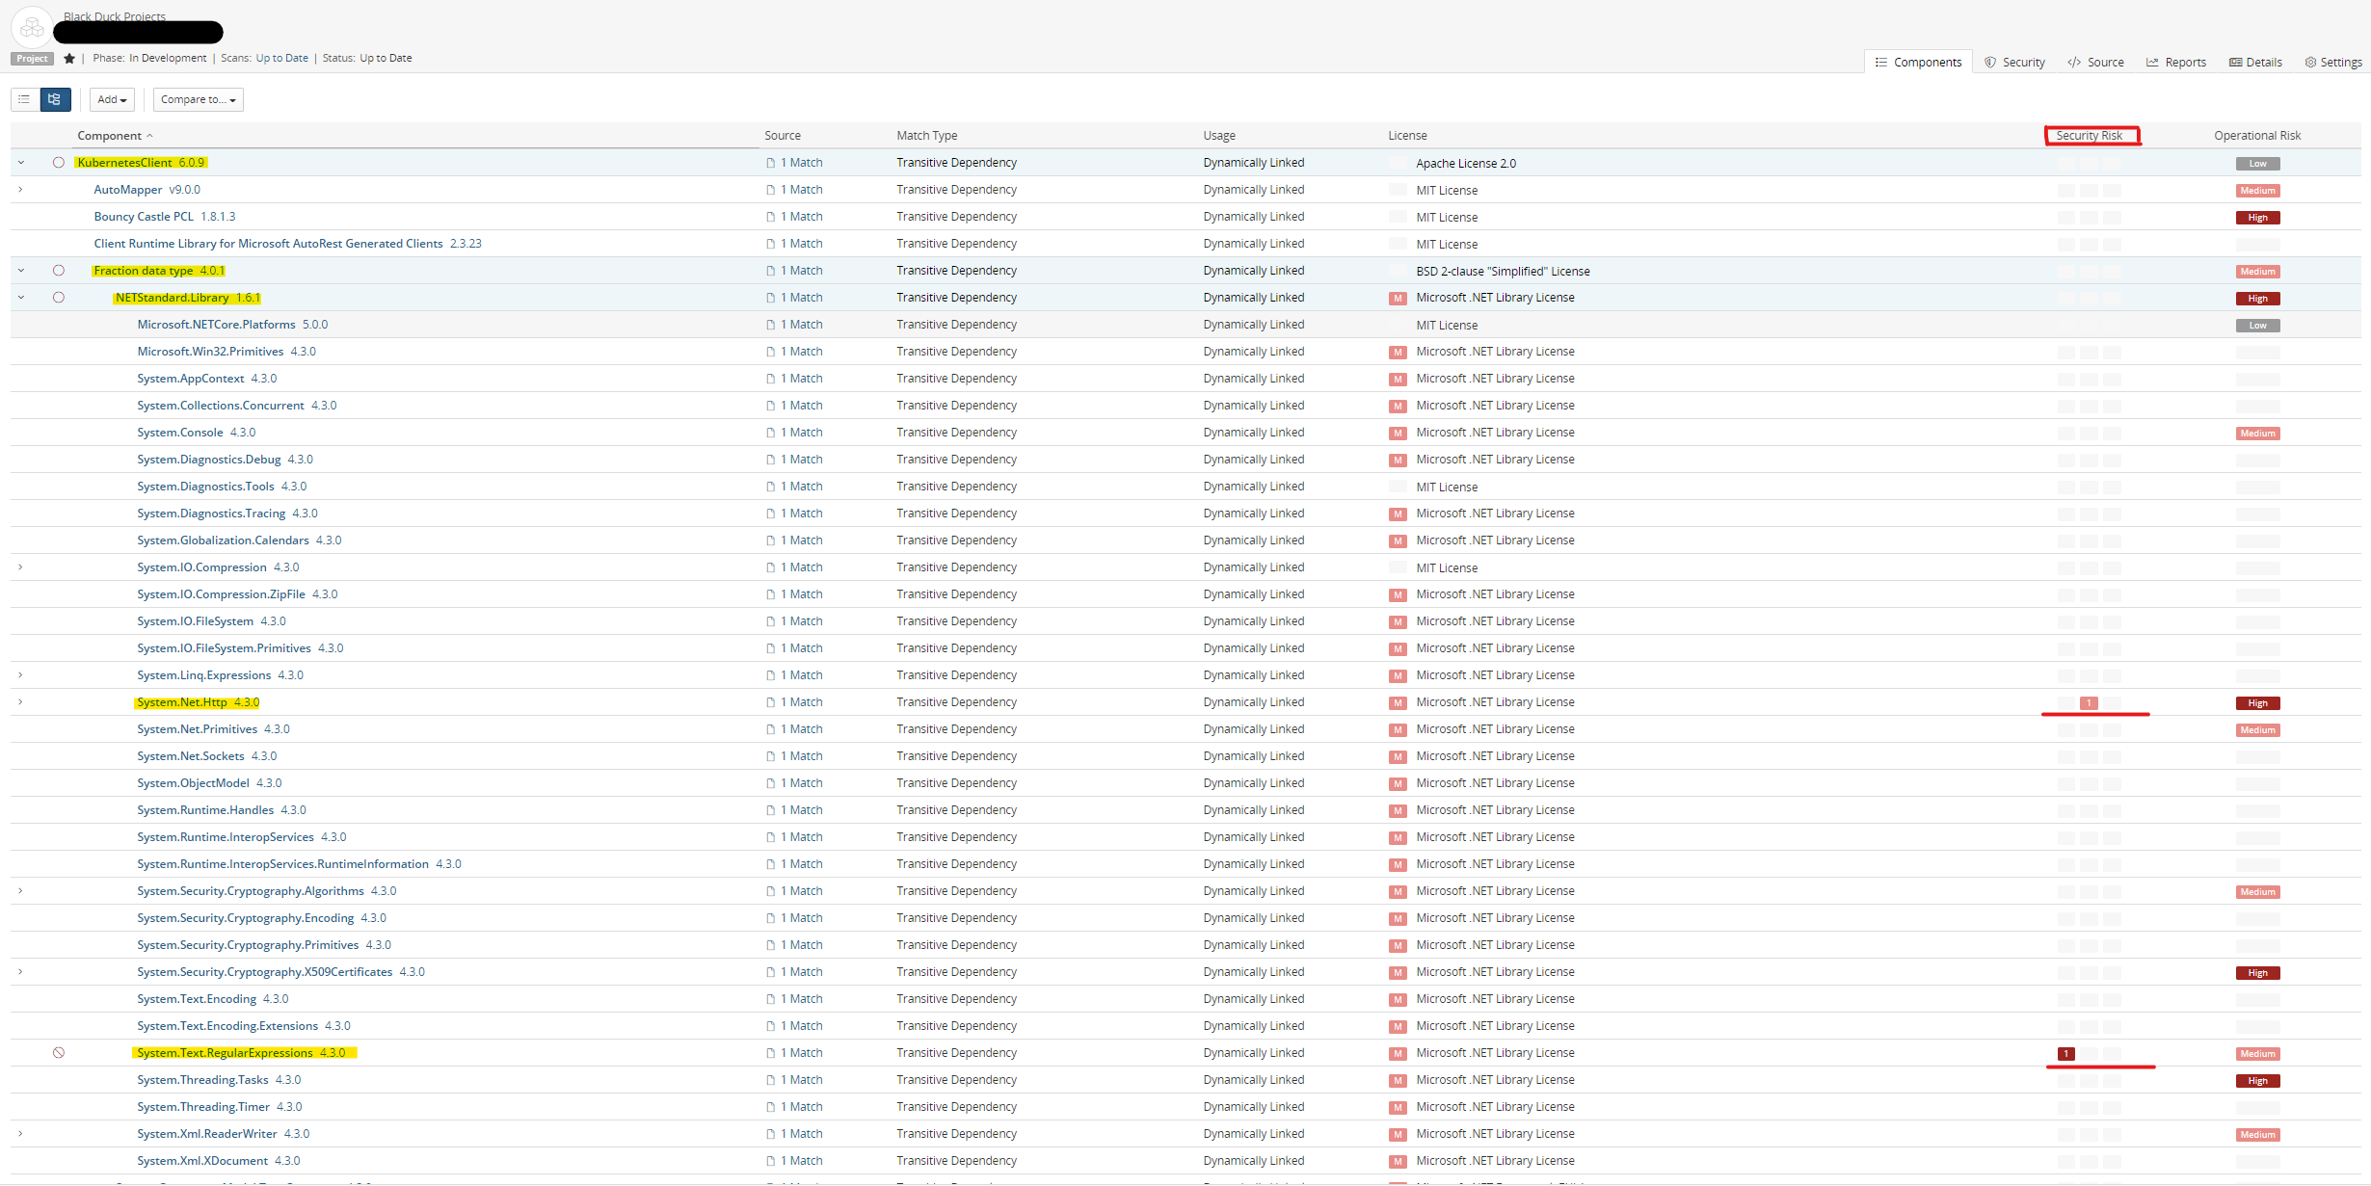Click Medium operational risk badge for Fraction data type

pos(2257,272)
